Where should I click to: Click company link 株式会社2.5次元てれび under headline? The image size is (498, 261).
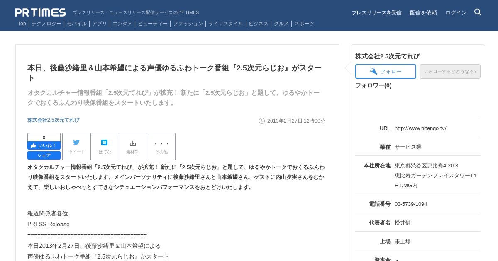pos(53,120)
